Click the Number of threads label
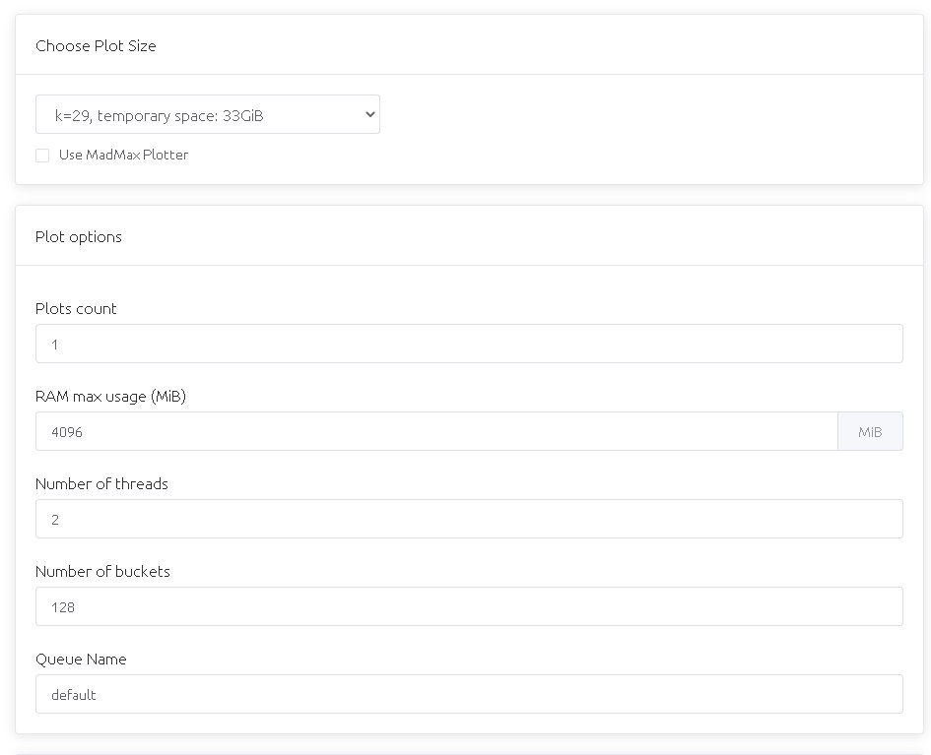This screenshot has height=755, width=931. click(x=102, y=483)
